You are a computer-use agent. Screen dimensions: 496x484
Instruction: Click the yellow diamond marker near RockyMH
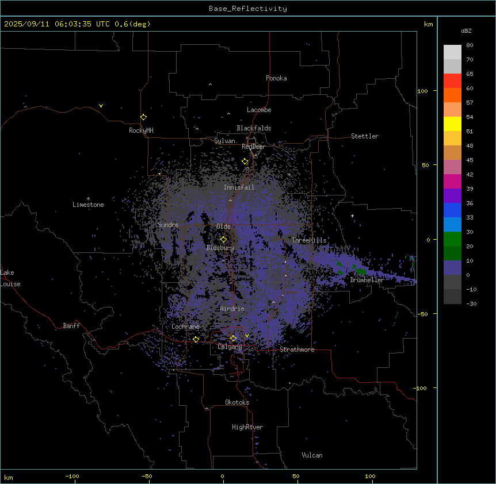click(143, 117)
